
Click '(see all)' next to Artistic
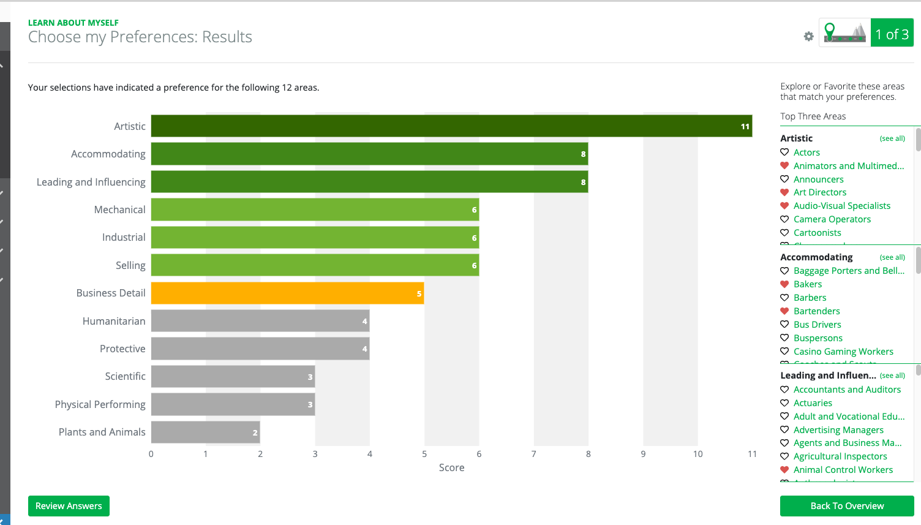pos(892,138)
